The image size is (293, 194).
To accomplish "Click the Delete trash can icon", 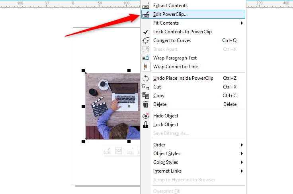I will (146, 104).
